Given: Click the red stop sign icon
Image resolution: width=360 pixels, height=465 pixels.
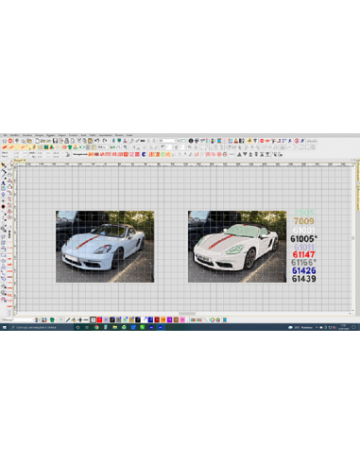Looking at the screenshot, I should 10,141.
